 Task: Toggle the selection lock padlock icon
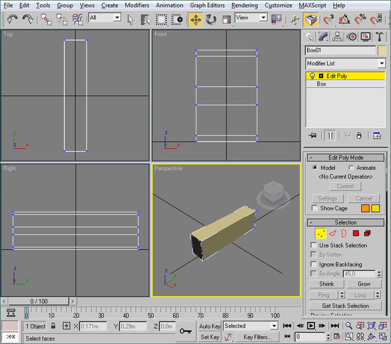click(x=53, y=326)
